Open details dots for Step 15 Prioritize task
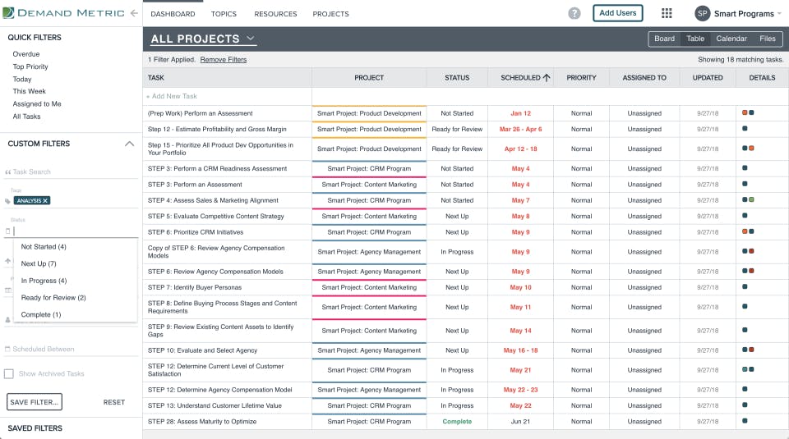The width and height of the screenshot is (789, 439). click(x=748, y=149)
